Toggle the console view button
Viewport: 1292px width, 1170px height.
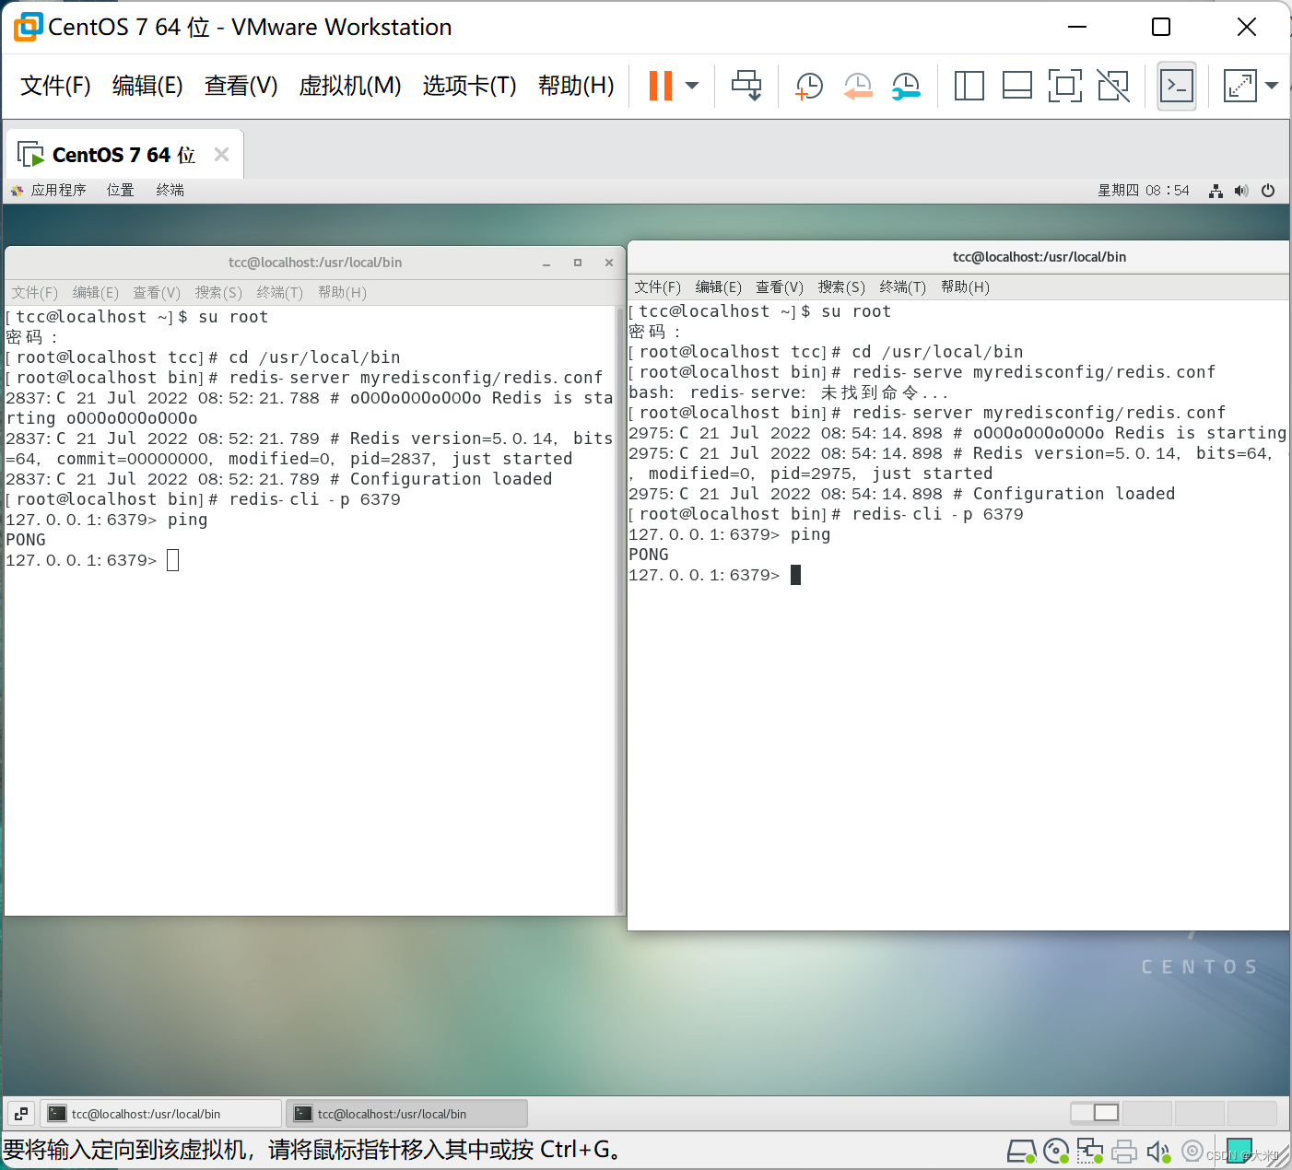pos(1177,86)
